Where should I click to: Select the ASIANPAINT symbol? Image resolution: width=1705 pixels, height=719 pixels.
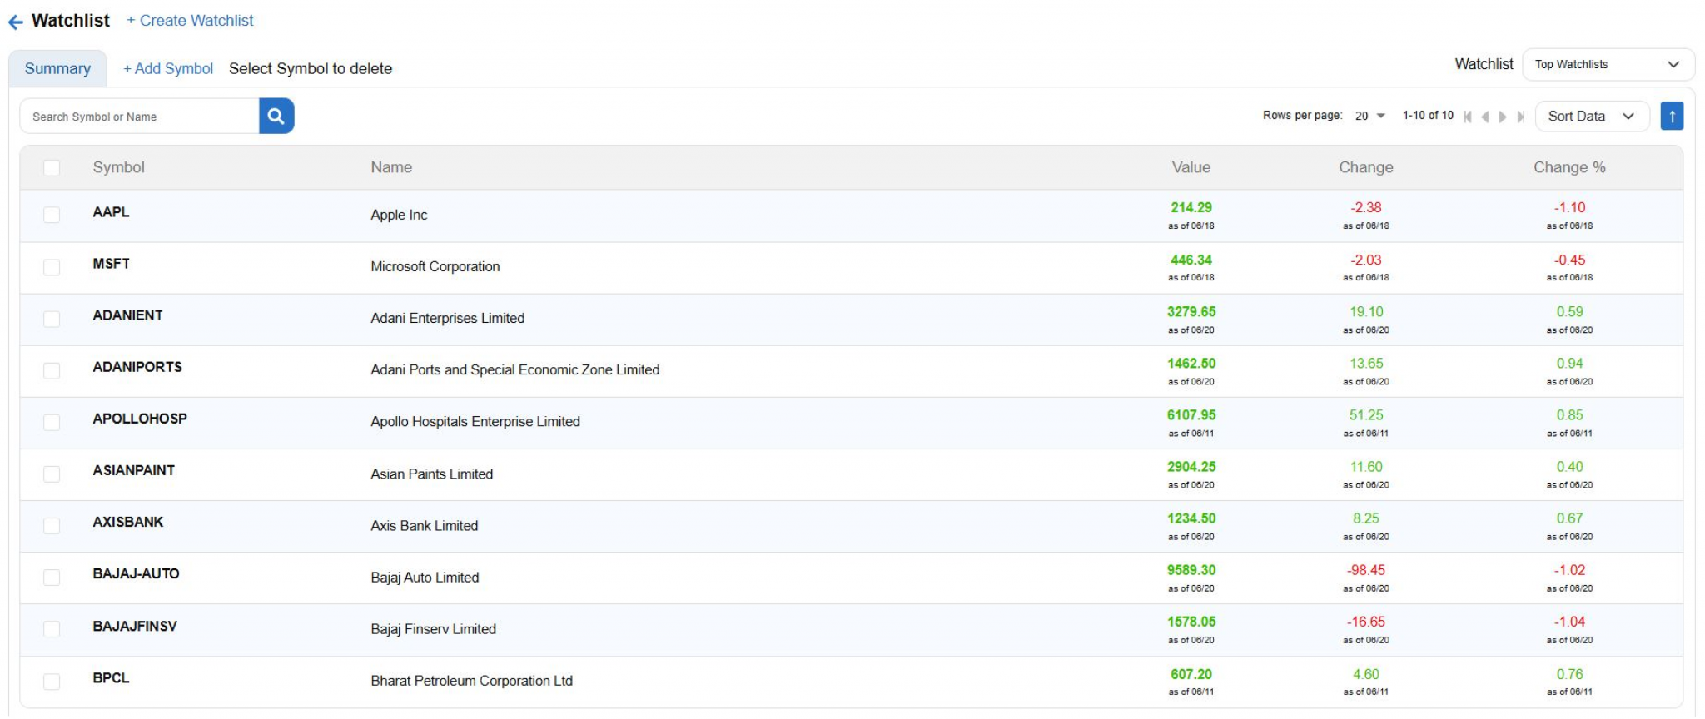coord(133,470)
